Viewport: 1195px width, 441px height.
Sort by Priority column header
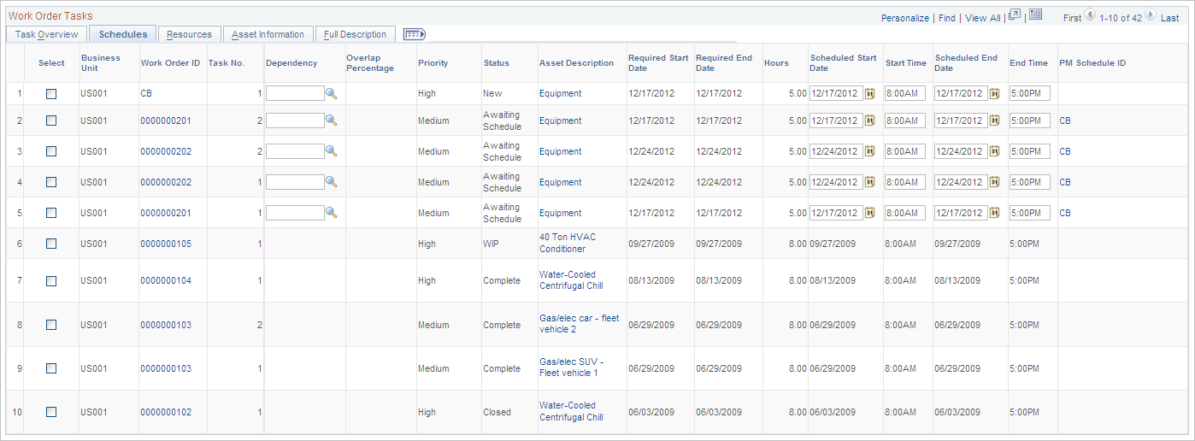(x=432, y=63)
